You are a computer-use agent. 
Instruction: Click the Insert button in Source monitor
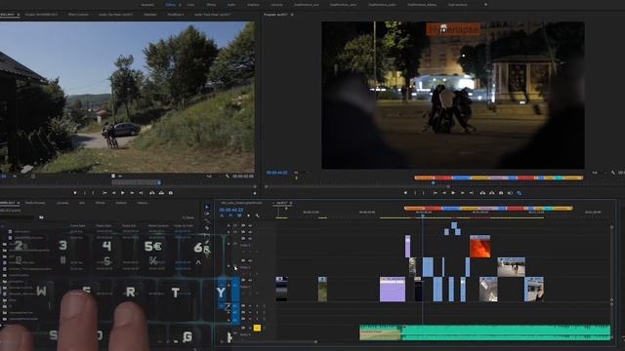click(x=152, y=193)
